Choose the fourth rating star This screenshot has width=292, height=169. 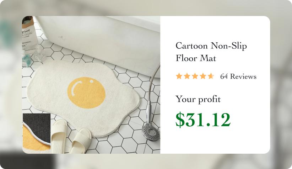pos(203,76)
